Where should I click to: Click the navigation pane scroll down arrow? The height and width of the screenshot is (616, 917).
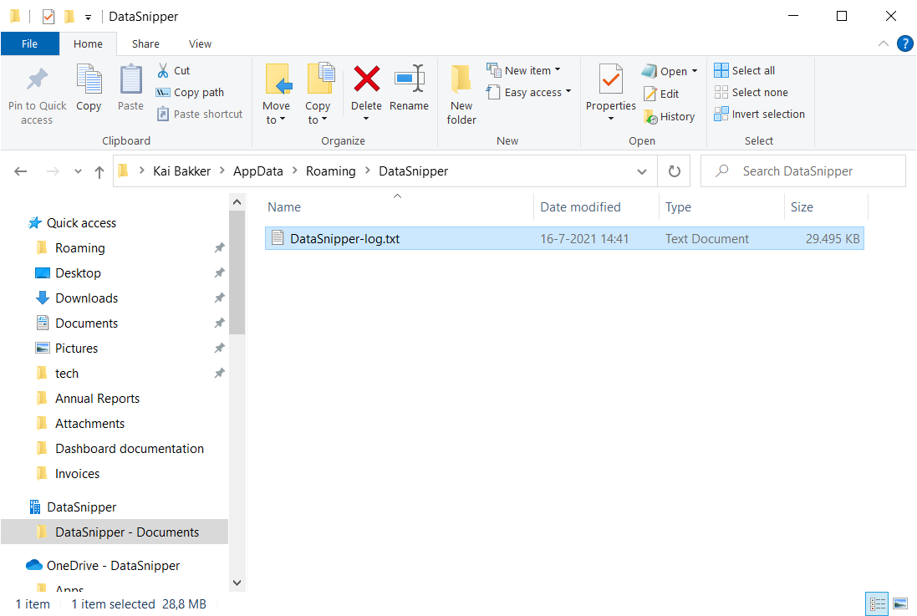pyautogui.click(x=237, y=583)
